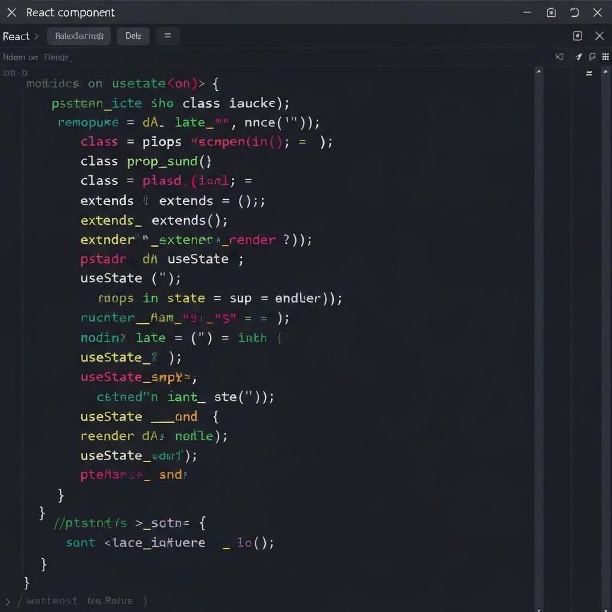
Task: Click the equals sign tab button
Action: (x=167, y=36)
